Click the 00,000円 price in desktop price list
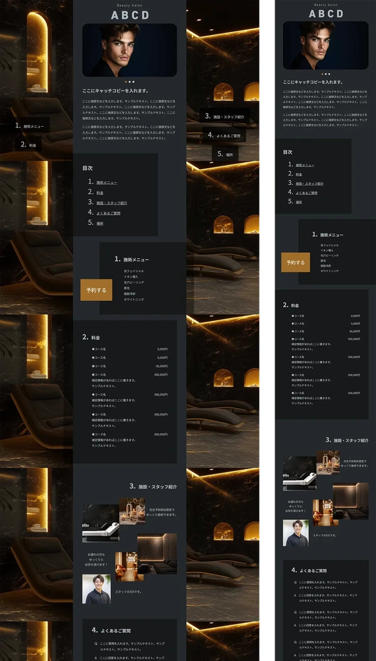The width and height of the screenshot is (376, 661). (162, 366)
